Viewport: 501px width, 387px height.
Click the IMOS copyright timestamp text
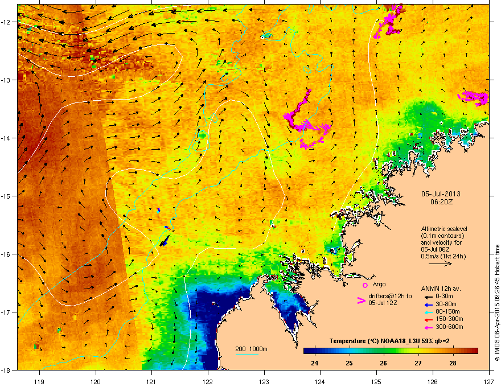pyautogui.click(x=497, y=303)
